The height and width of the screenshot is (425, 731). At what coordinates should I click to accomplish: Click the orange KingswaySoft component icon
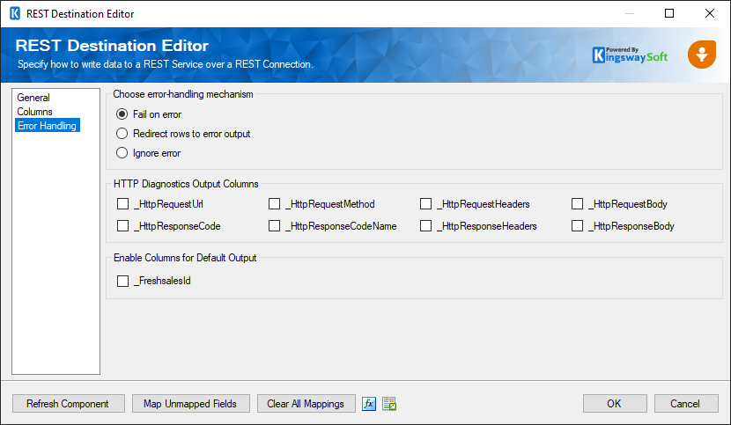702,55
